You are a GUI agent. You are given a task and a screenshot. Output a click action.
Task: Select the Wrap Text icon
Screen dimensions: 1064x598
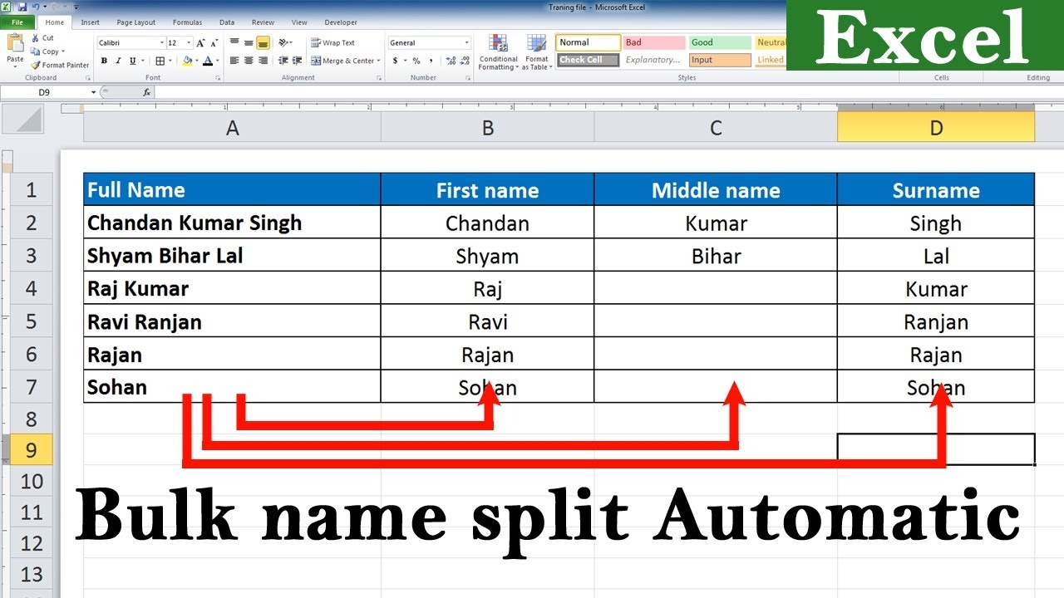pyautogui.click(x=317, y=42)
